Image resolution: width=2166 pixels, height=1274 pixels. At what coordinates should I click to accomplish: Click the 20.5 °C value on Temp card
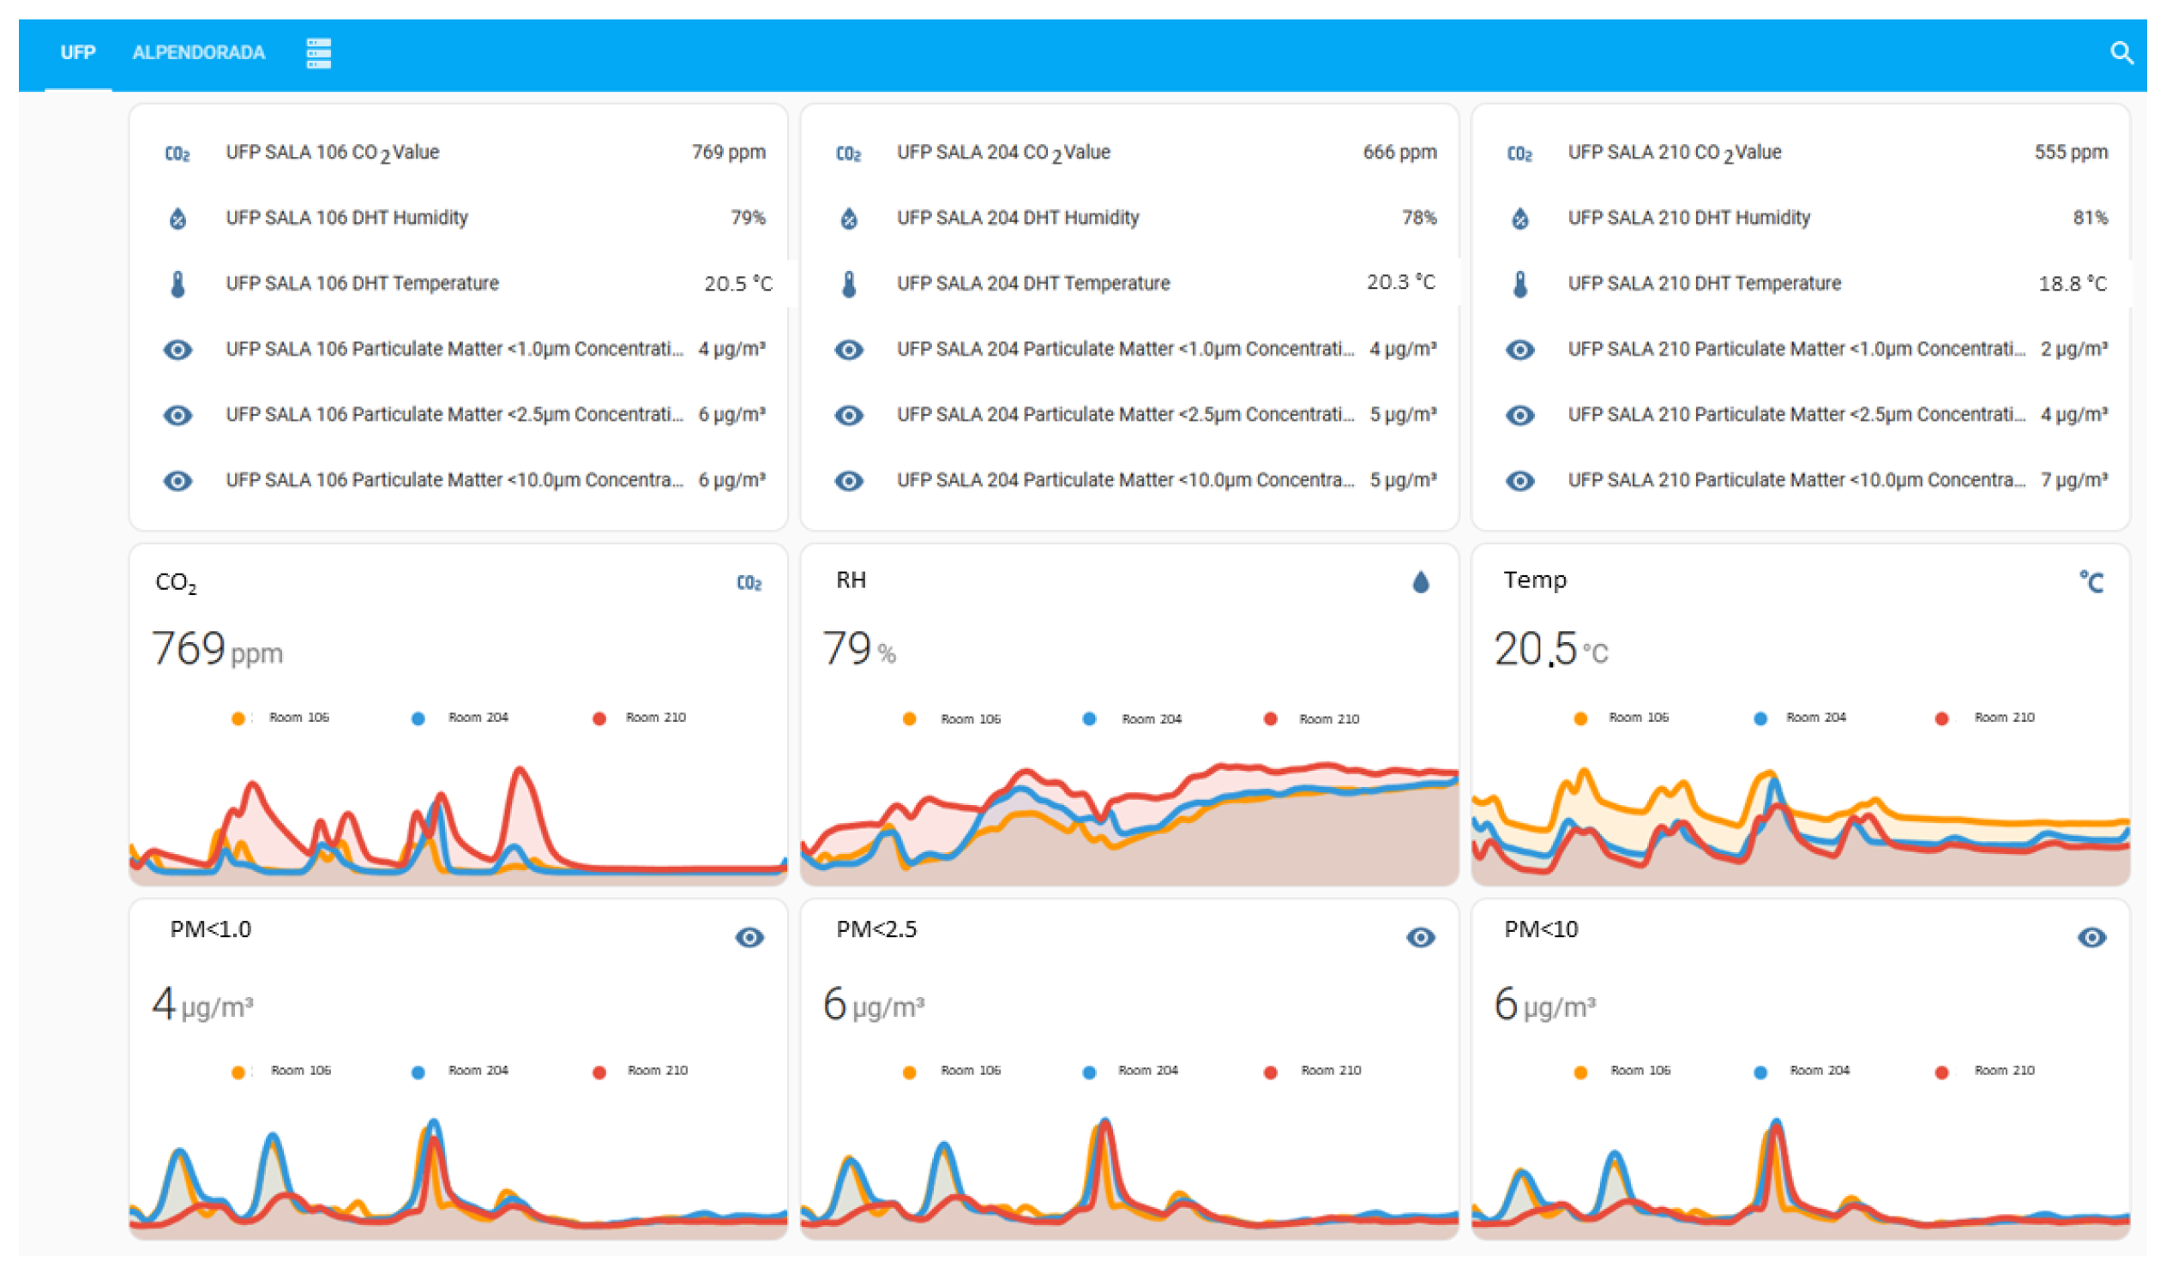pyautogui.click(x=1534, y=649)
